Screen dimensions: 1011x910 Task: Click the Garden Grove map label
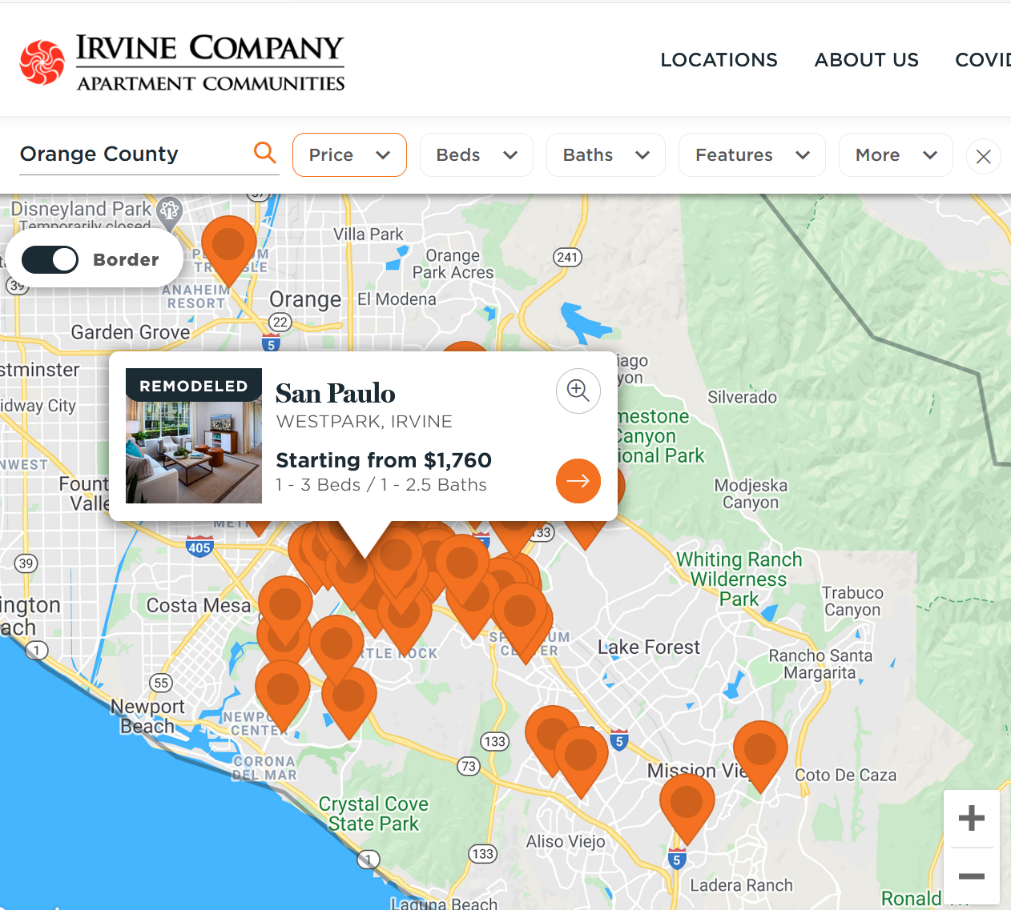(131, 332)
